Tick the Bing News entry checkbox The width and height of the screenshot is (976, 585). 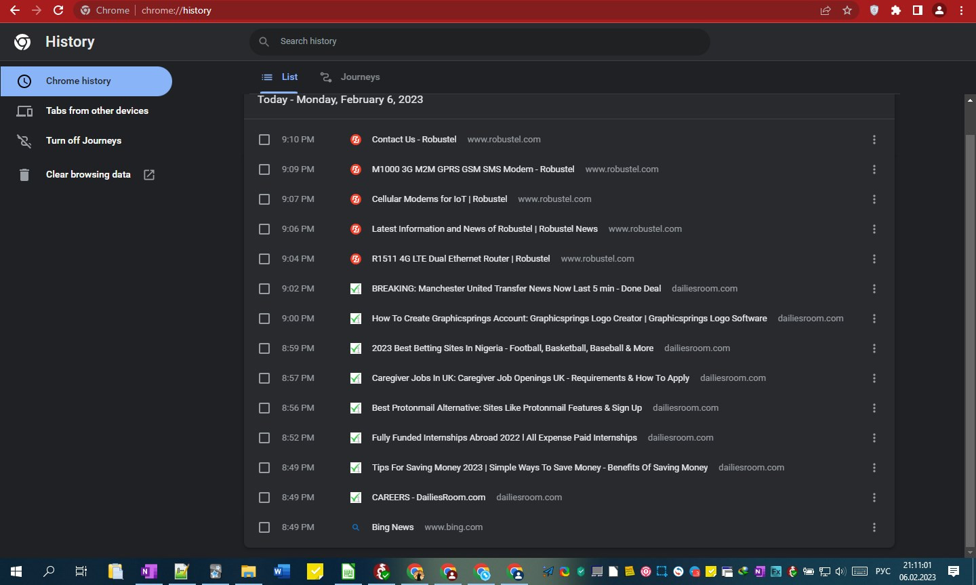pyautogui.click(x=264, y=527)
